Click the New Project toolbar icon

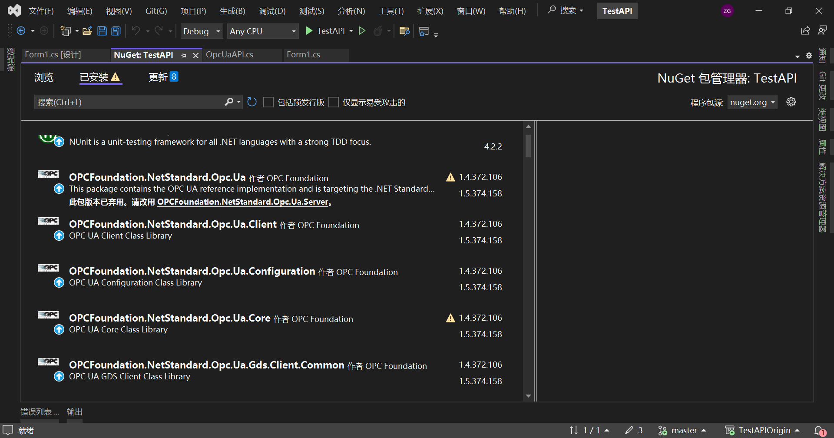[x=66, y=31]
